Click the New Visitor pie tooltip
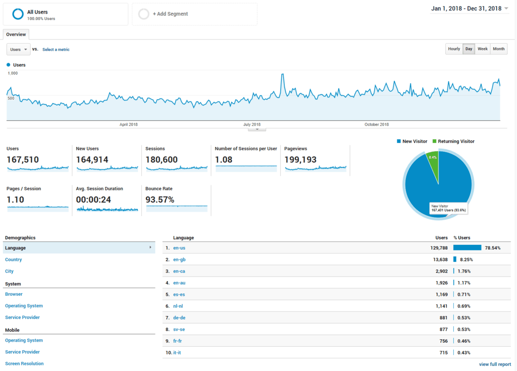Screen dimensions: 517x371 pyautogui.click(x=448, y=208)
